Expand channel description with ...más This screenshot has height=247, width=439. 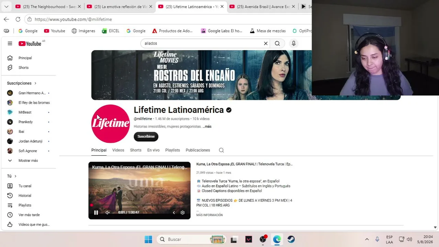207,127
